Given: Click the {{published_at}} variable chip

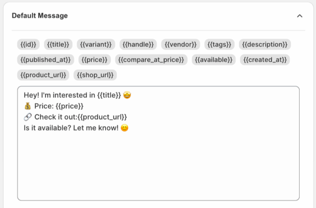Looking at the screenshot, I should click(46, 60).
